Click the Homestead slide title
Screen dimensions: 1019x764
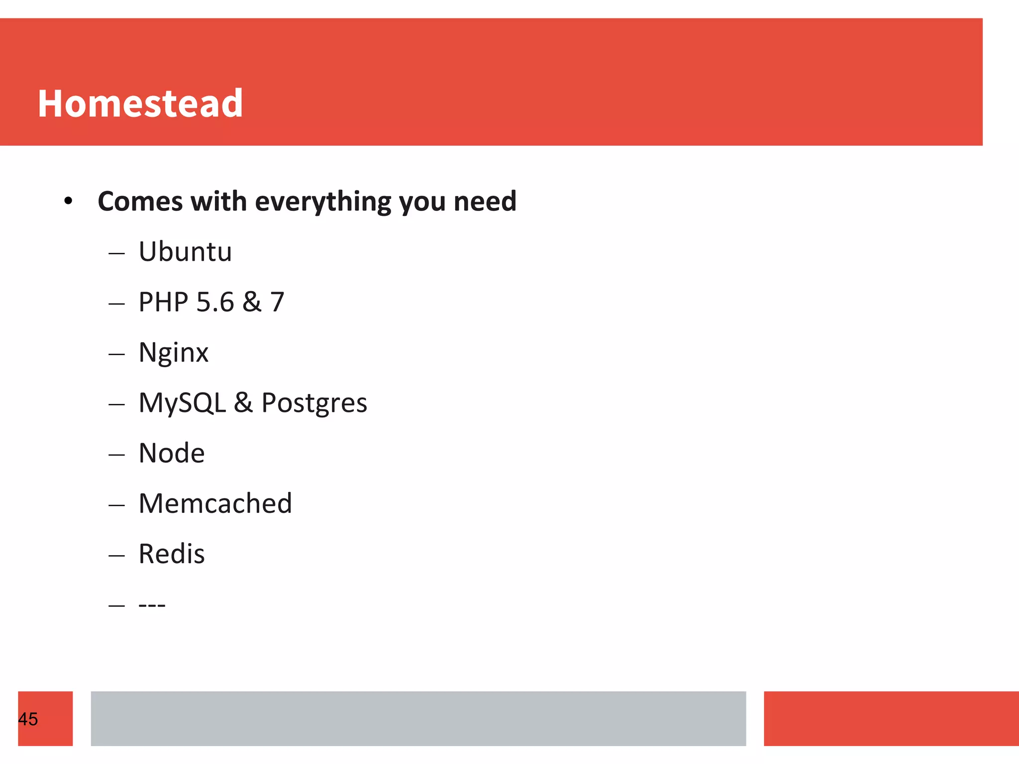pyautogui.click(x=140, y=103)
